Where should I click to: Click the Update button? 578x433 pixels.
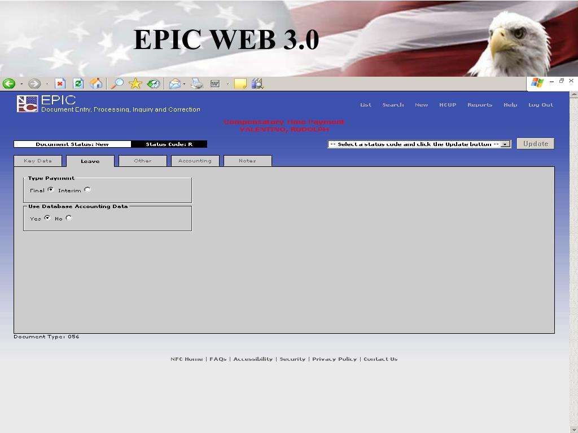click(x=536, y=144)
